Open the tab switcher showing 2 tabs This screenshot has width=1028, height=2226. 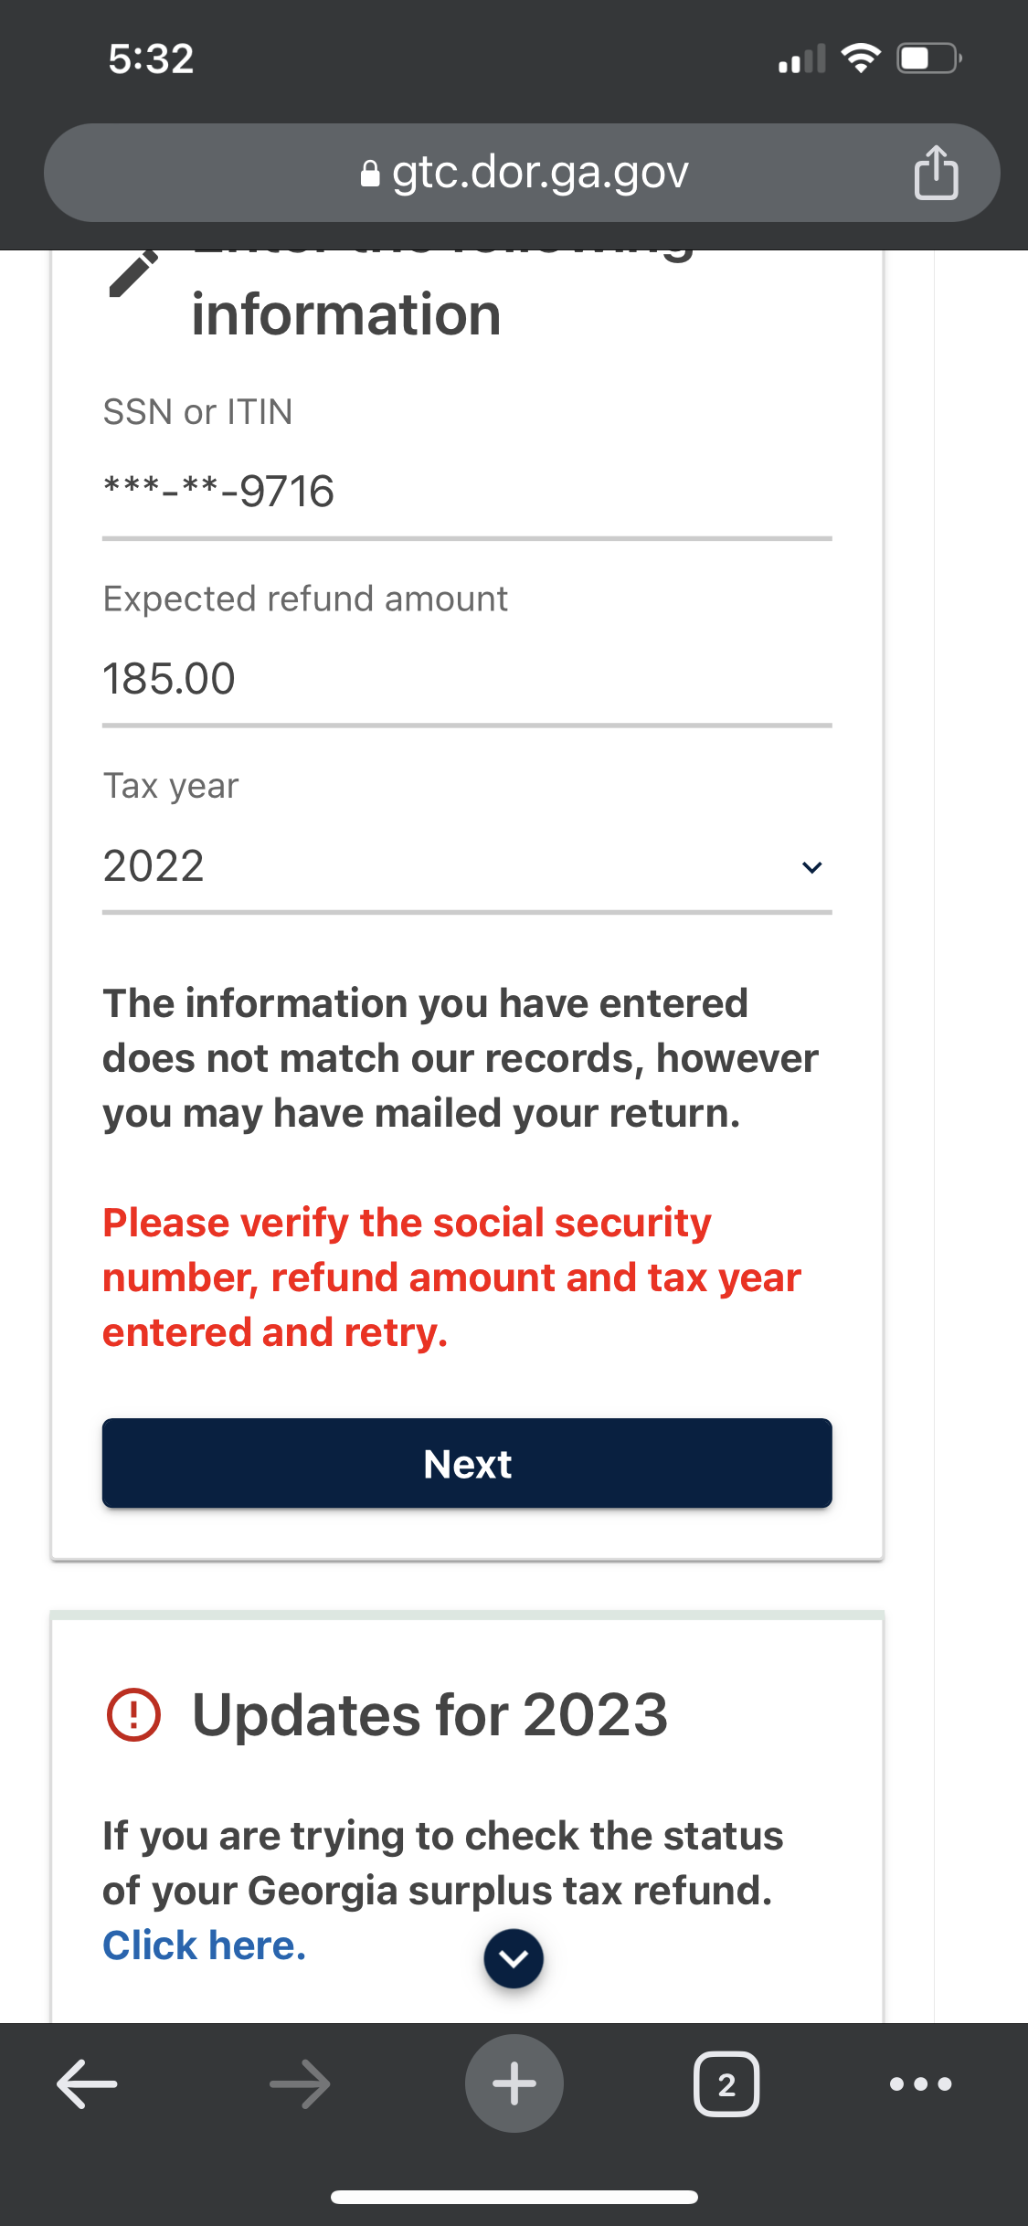point(726,2084)
